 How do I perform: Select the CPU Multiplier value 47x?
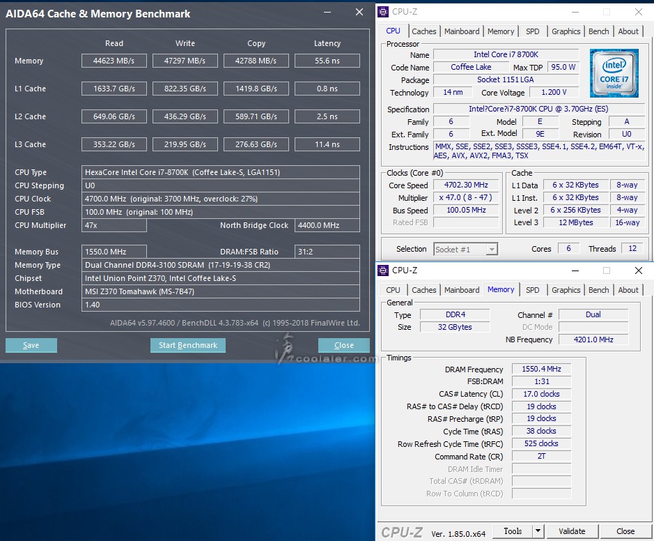tap(114, 225)
